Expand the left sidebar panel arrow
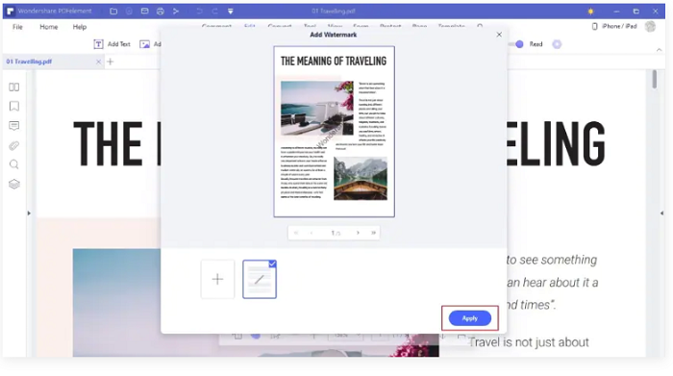This screenshot has width=673, height=376. (29, 213)
